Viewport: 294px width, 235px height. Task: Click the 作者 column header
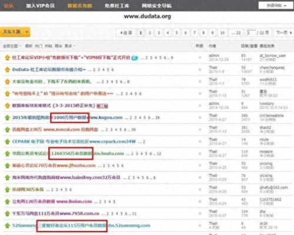pos(212,46)
